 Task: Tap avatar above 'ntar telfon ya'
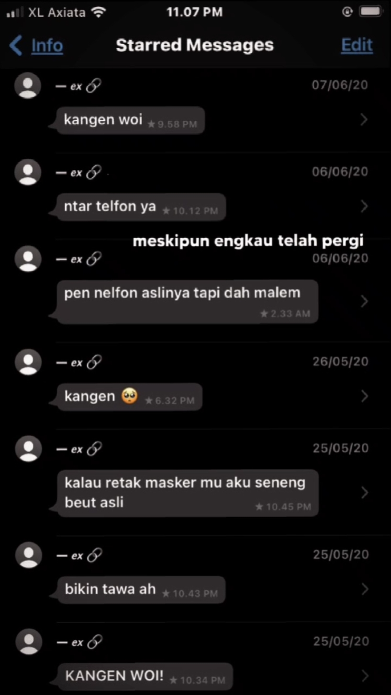point(28,172)
